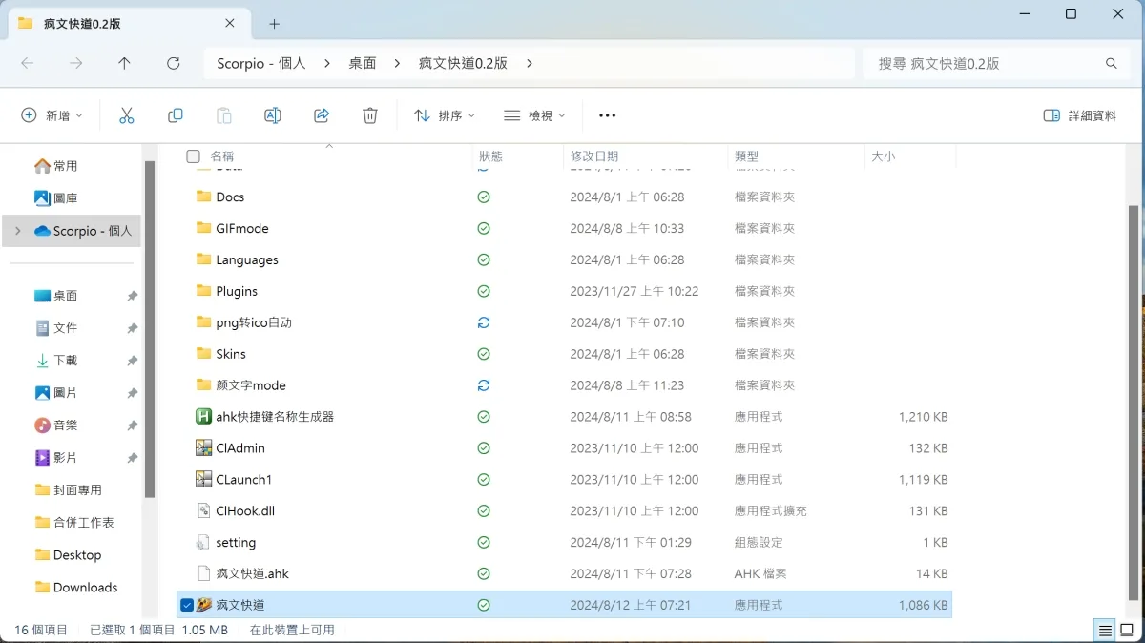The width and height of the screenshot is (1145, 643).
Task: Click the file list vertical scrollbar
Action: coord(1134,382)
